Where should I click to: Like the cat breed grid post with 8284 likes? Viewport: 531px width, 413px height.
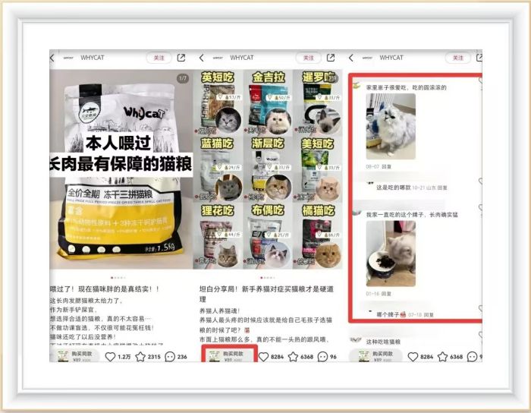(263, 356)
